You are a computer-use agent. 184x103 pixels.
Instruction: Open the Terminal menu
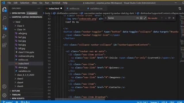[56, 3]
